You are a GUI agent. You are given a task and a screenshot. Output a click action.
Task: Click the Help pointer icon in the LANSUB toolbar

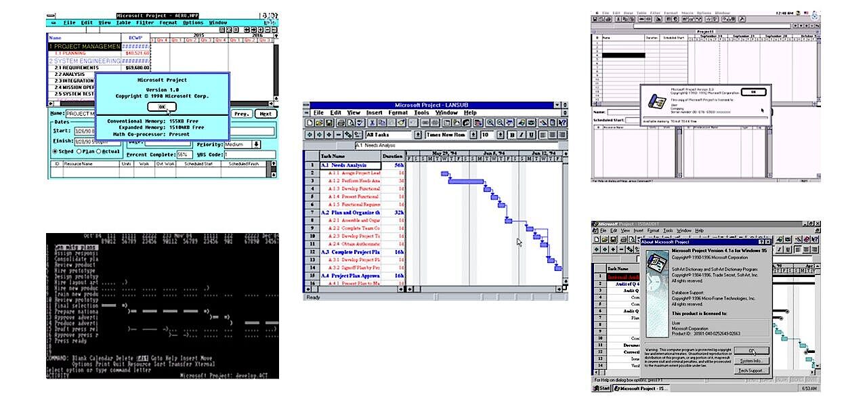click(x=562, y=123)
